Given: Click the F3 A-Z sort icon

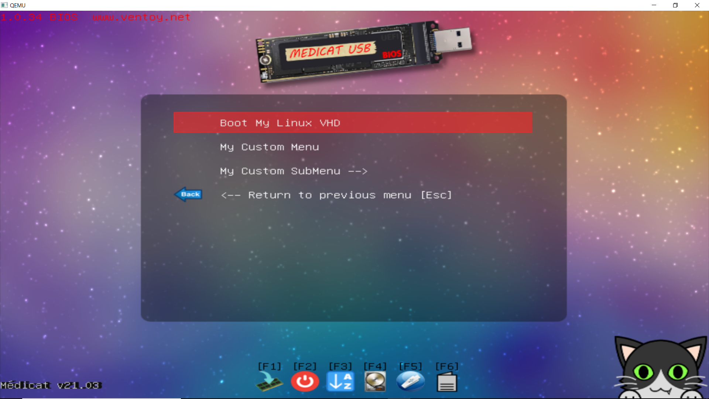Looking at the screenshot, I should coord(340,382).
